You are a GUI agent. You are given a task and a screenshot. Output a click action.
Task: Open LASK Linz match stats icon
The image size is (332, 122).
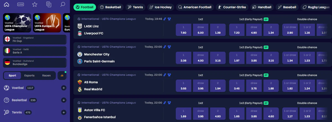165,19
